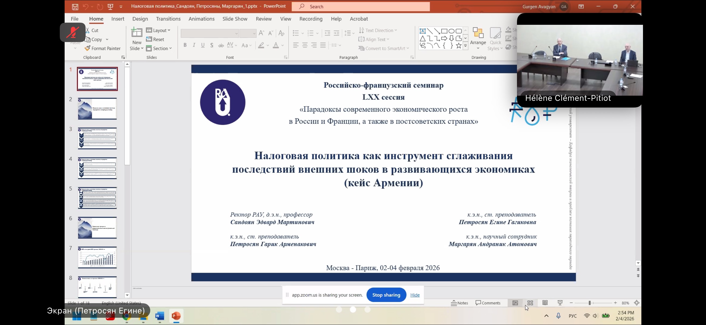Toggle the Notes pane
This screenshot has width=706, height=325.
click(460, 303)
